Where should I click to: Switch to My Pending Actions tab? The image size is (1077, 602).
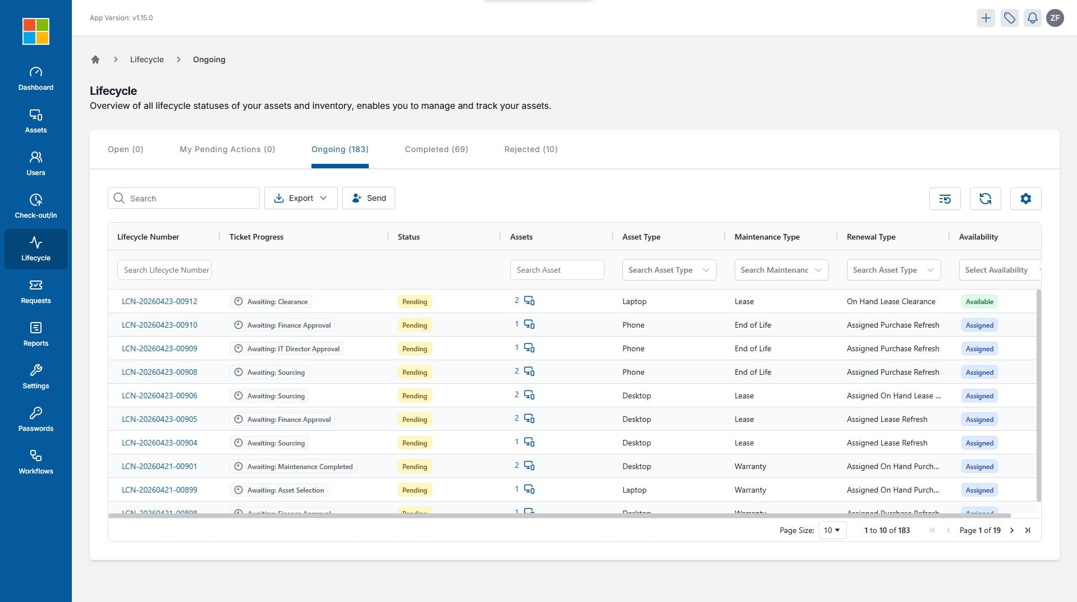(227, 149)
